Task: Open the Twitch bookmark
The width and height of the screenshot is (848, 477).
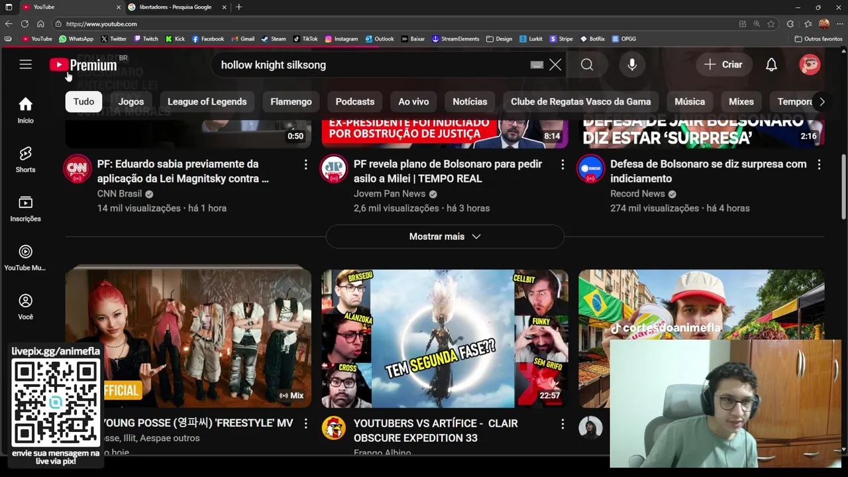Action: coord(146,39)
